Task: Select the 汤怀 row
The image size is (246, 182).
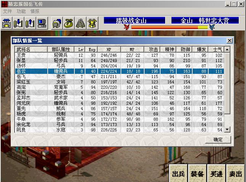Action: (x=119, y=66)
